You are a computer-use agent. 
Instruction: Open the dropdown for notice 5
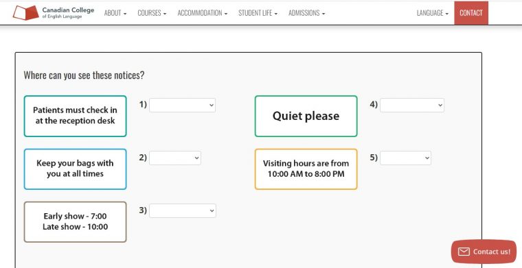405,158
